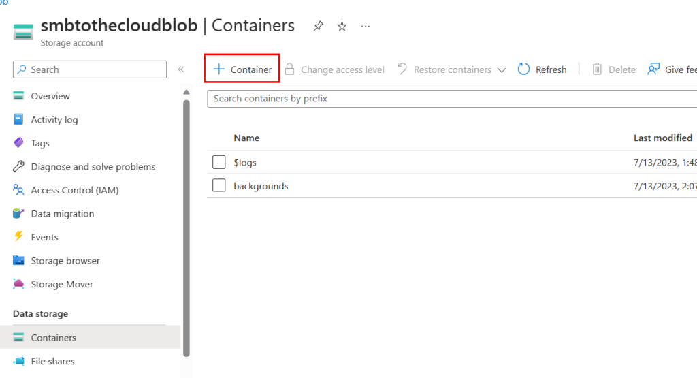This screenshot has height=378, width=697.
Task: Click the plus Container button
Action: coord(242,69)
